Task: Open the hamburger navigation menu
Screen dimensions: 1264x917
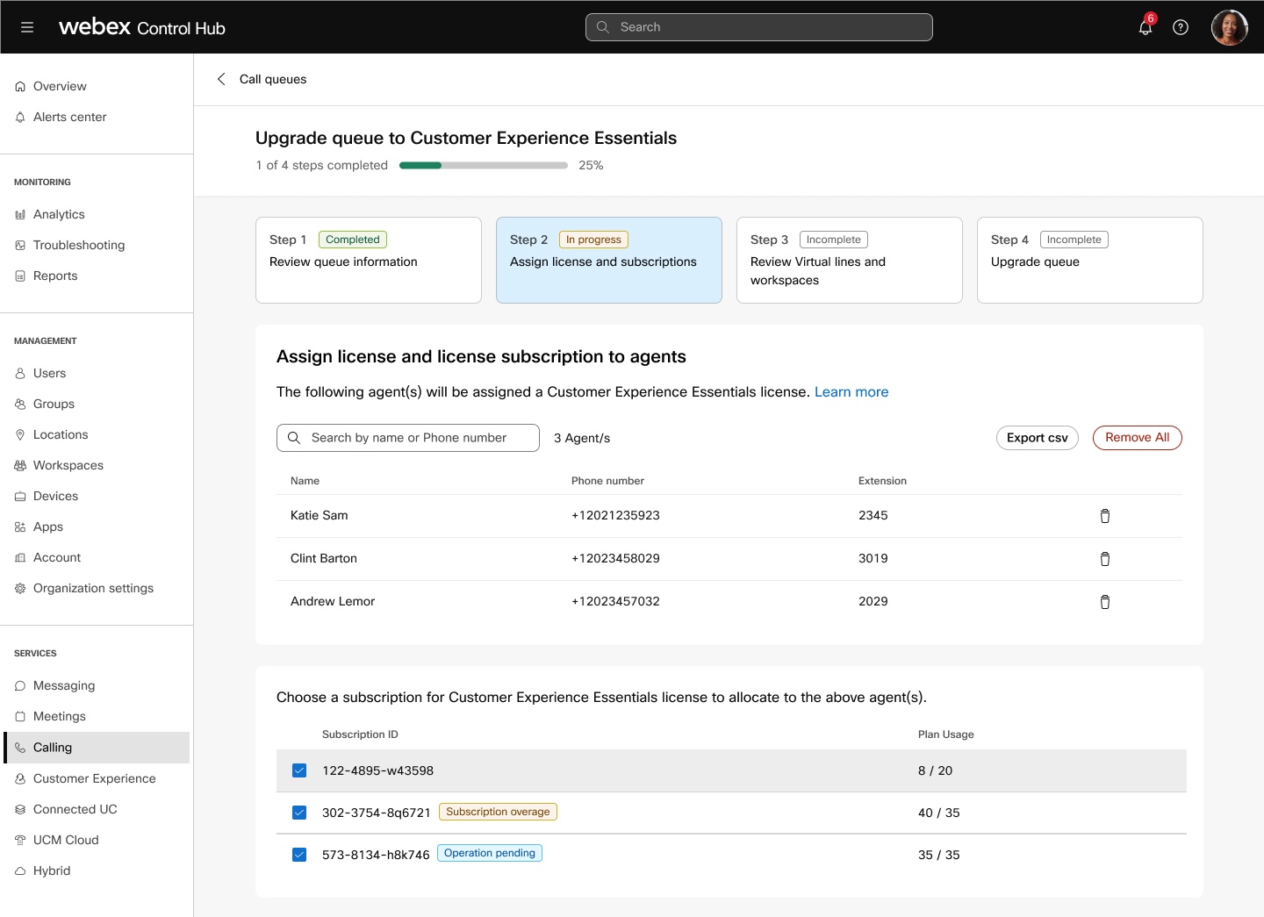Action: tap(27, 27)
